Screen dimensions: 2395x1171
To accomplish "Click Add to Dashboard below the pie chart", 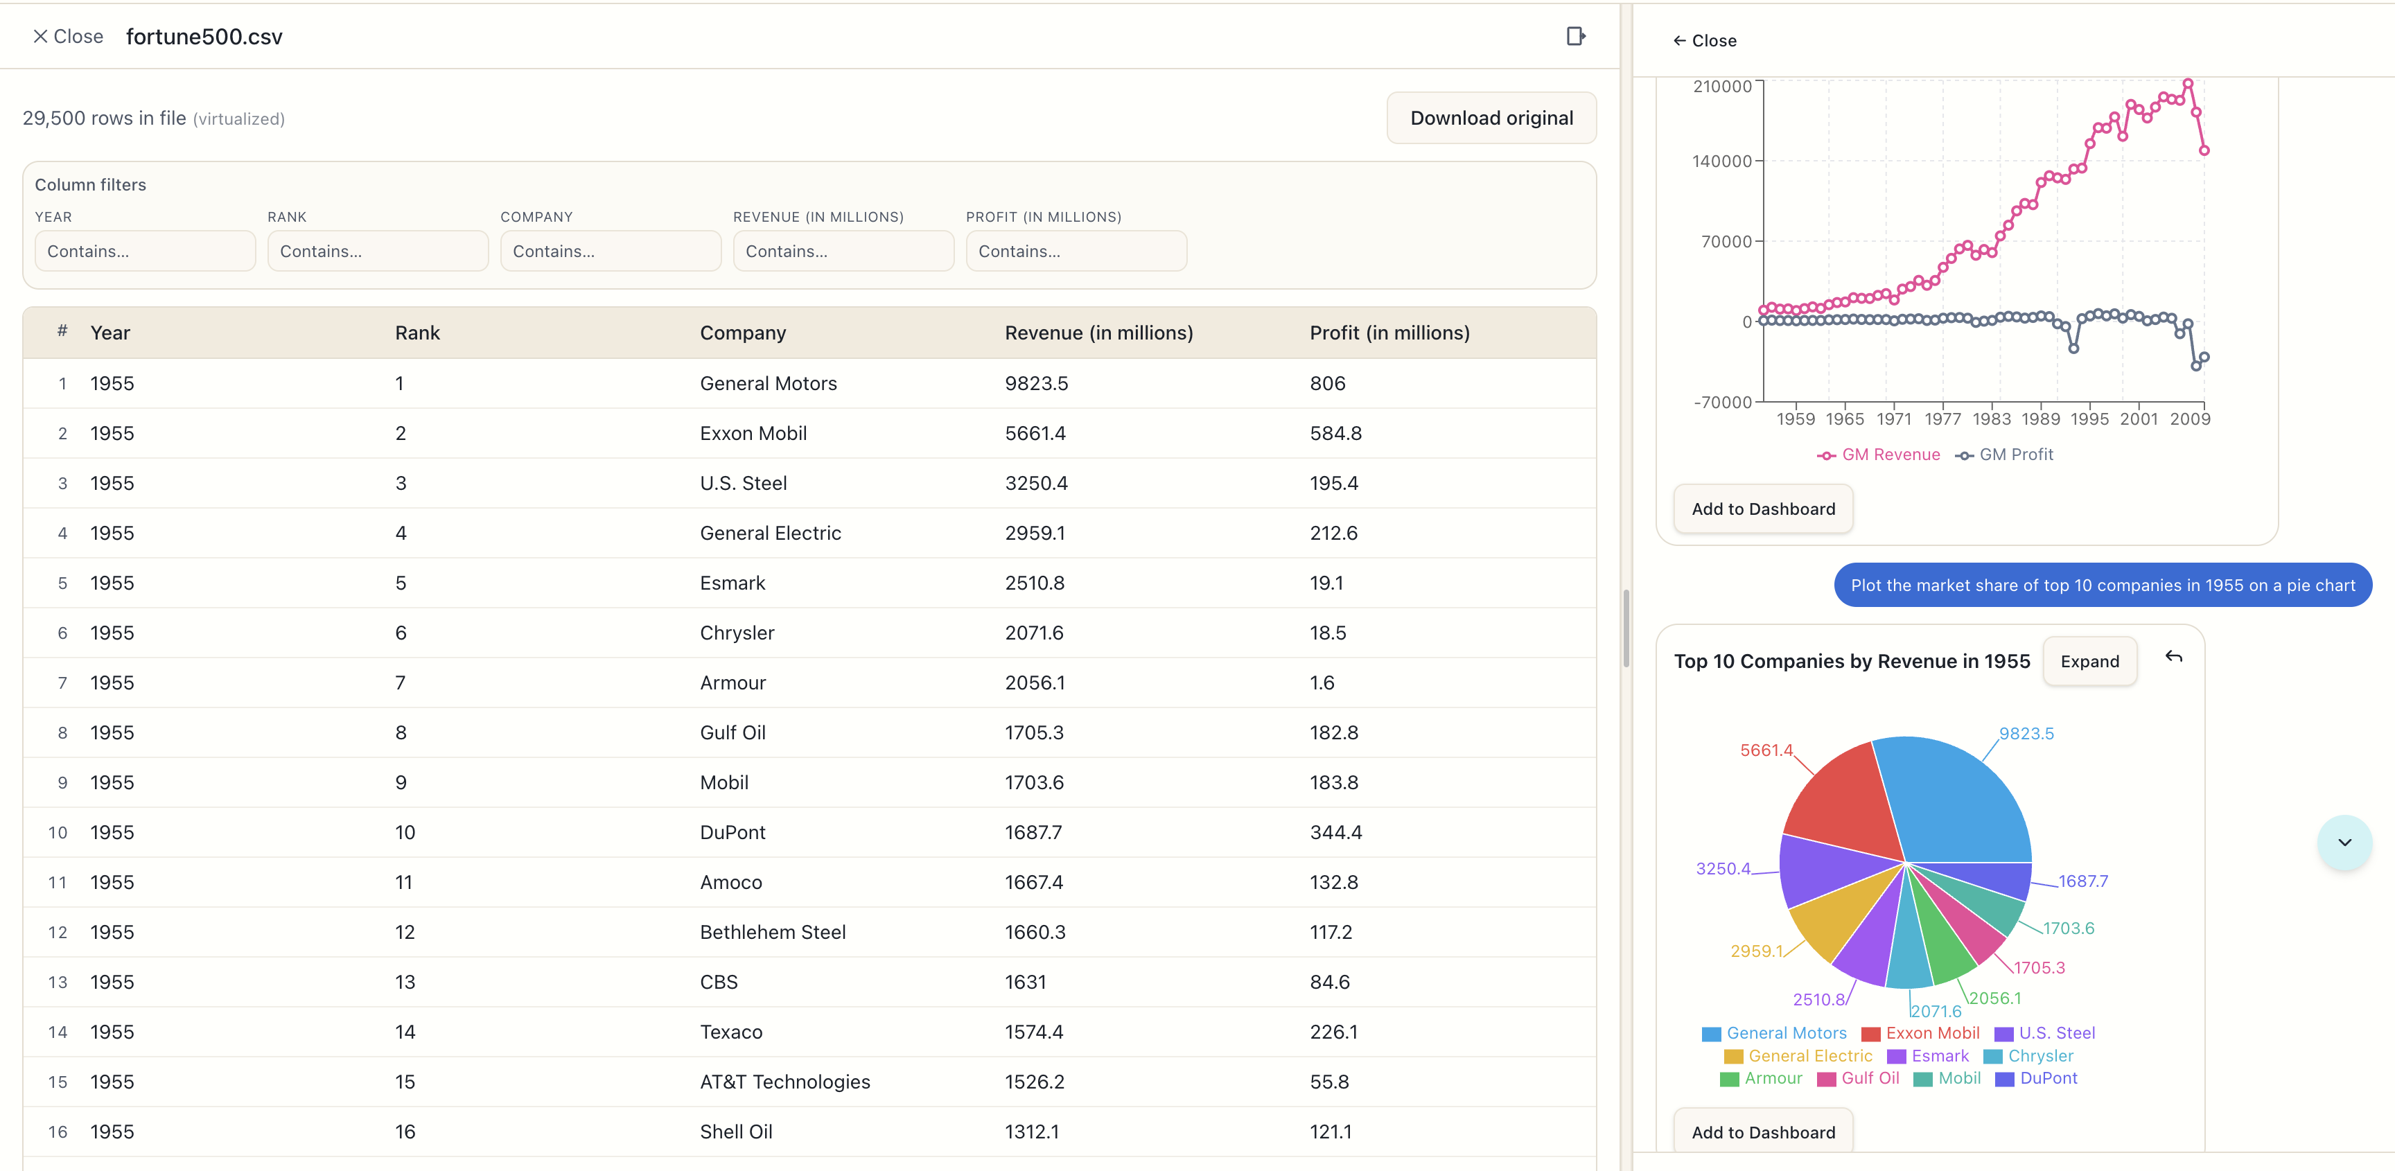I will [1763, 1132].
